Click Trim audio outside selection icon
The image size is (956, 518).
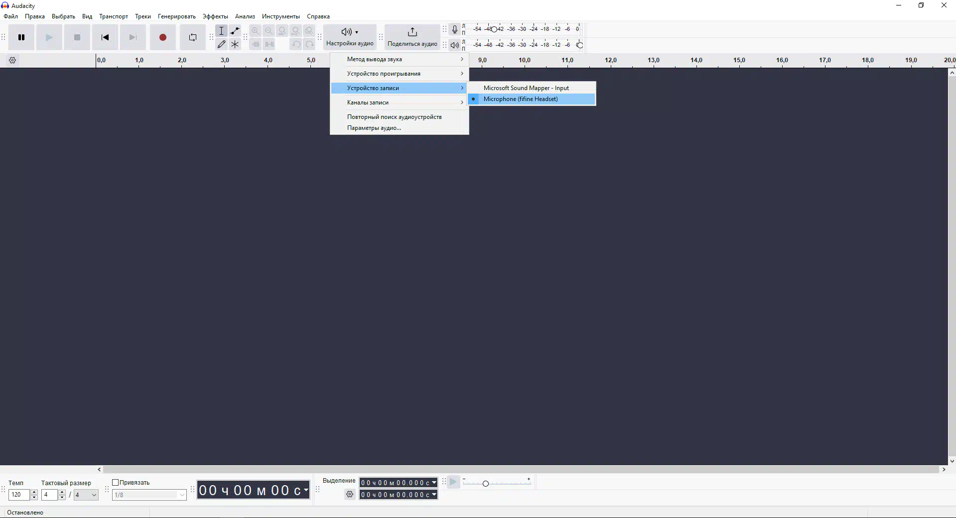tap(256, 44)
